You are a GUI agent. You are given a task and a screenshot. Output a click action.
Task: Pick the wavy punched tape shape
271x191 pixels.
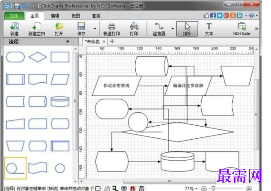[38, 168]
